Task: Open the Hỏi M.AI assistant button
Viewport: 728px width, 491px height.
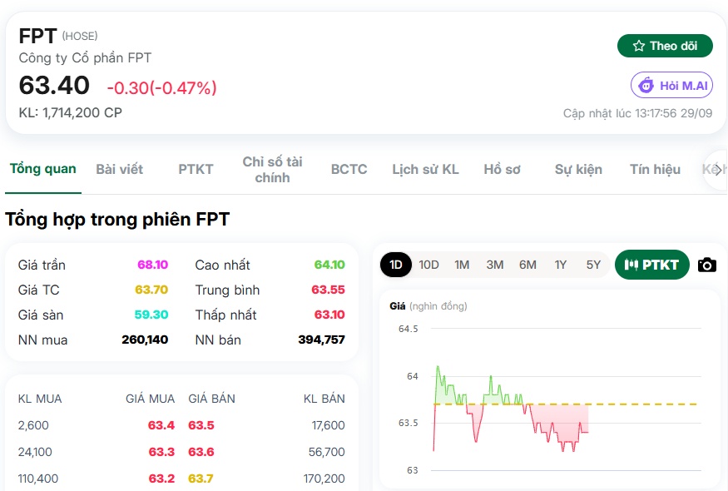Action: click(x=671, y=86)
